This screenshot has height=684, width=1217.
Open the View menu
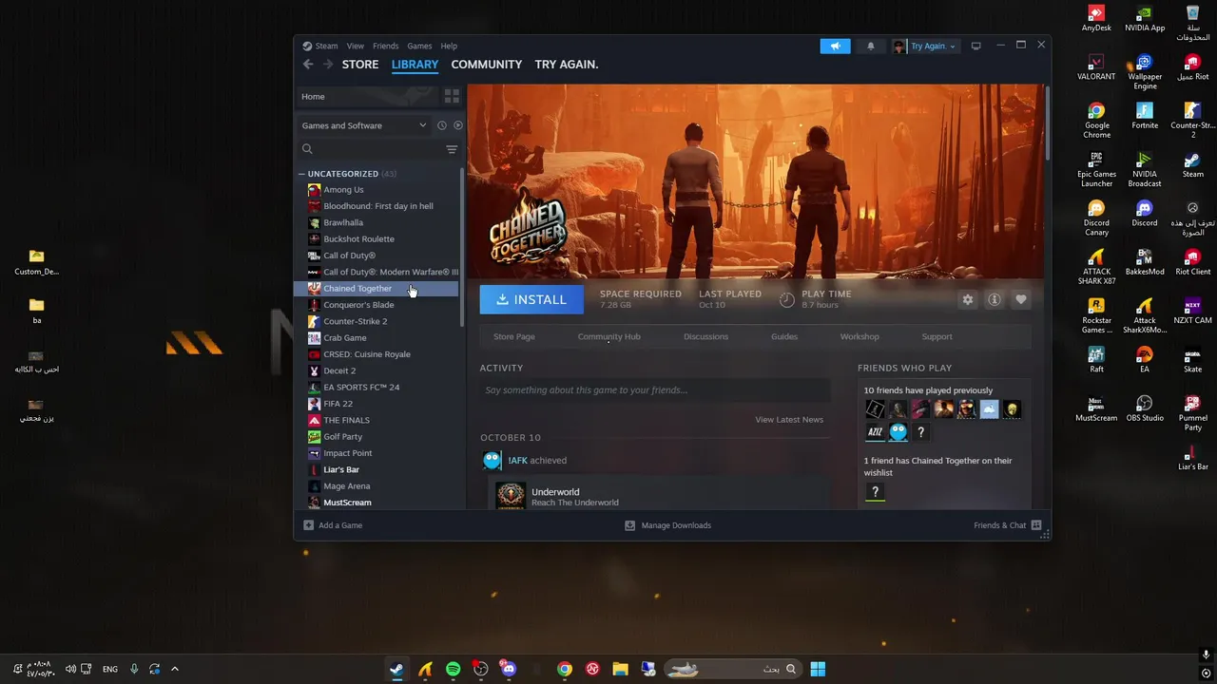[356, 46]
